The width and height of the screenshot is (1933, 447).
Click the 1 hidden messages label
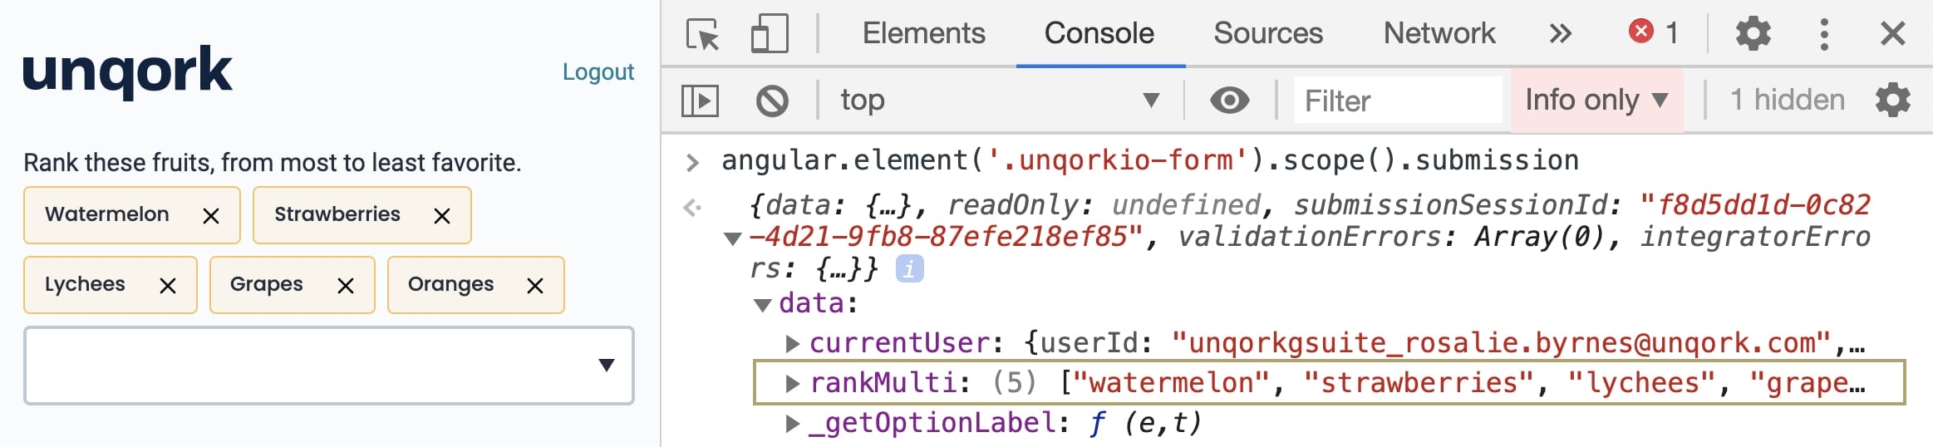[1787, 100]
